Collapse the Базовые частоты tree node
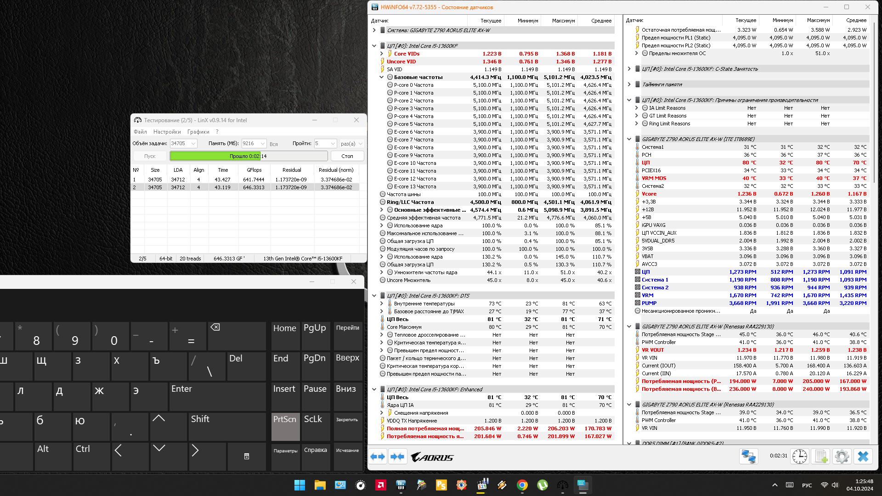 click(381, 77)
